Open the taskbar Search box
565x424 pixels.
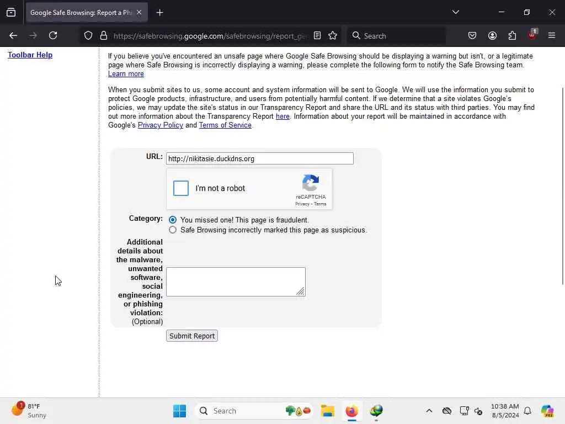tap(254, 411)
